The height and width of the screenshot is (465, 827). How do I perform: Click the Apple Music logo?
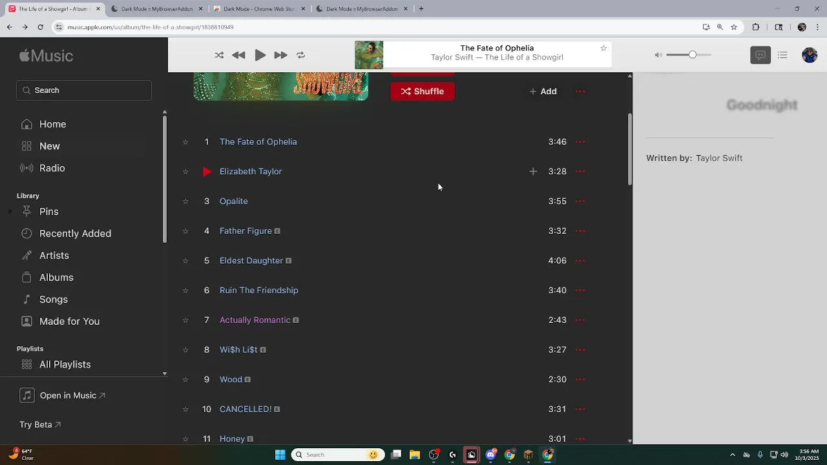tap(46, 56)
